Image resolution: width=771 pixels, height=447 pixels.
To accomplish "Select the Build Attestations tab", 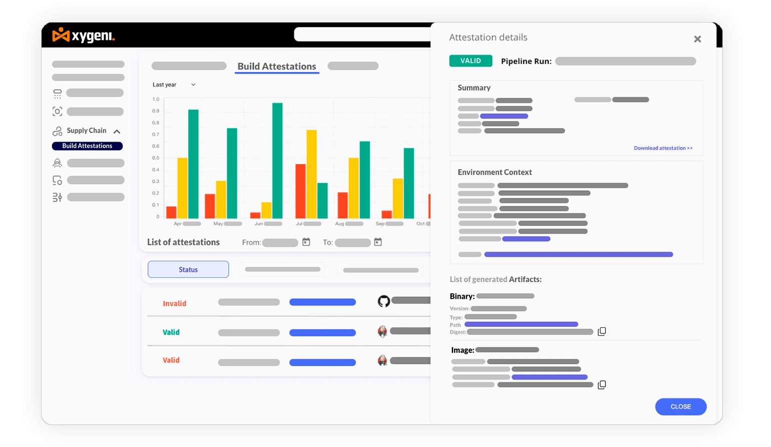I will pos(276,67).
